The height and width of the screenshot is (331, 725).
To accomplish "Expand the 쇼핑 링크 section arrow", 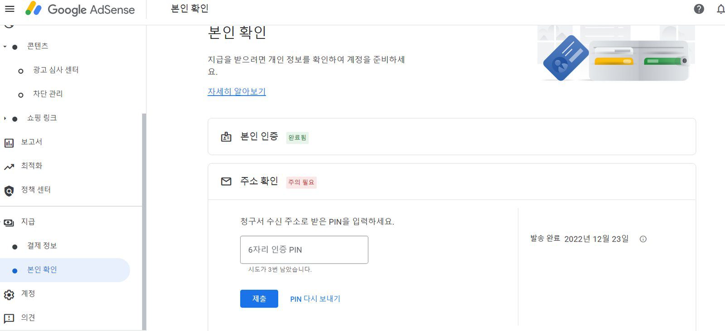I will click(x=5, y=118).
